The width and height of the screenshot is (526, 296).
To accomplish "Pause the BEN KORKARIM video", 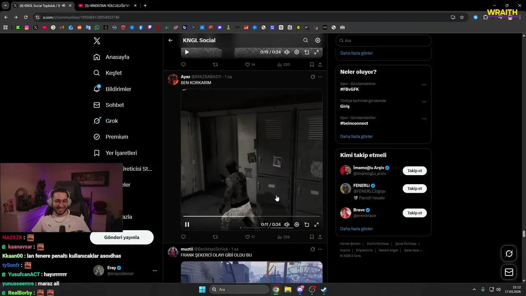I will click(187, 224).
